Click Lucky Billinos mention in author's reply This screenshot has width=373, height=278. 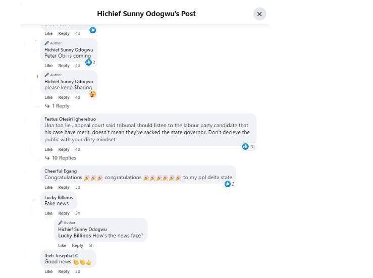tap(75, 236)
